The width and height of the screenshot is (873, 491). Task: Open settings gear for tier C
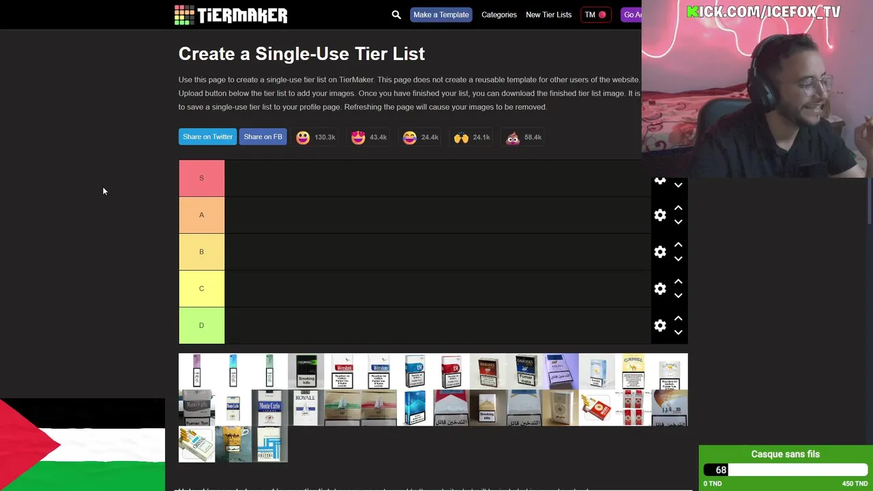pos(660,288)
